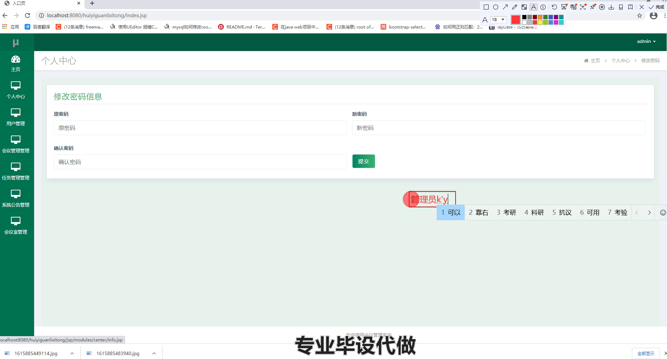Open 用户管理 in the sidebar

pos(16,118)
